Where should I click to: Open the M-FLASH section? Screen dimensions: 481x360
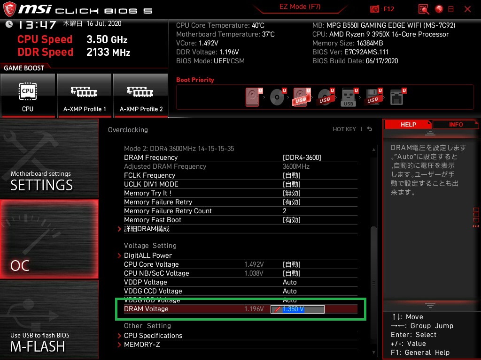(49, 320)
